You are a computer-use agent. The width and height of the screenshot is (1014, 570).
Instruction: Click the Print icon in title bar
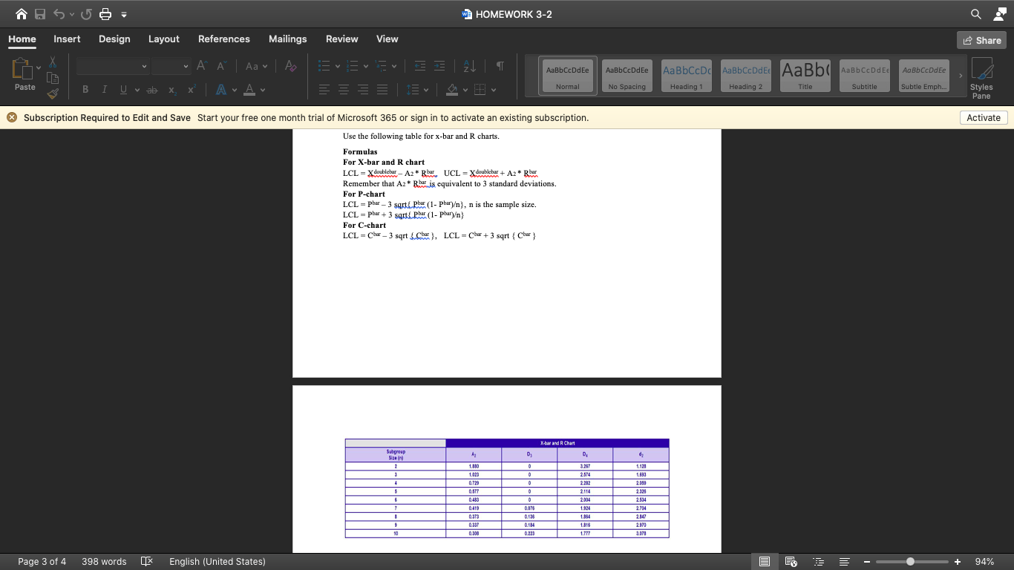pos(105,14)
